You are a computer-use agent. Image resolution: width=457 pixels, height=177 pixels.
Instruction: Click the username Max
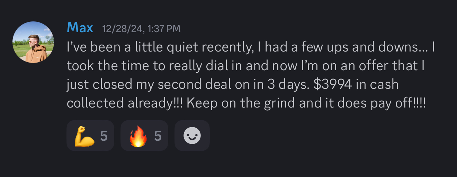(x=80, y=28)
